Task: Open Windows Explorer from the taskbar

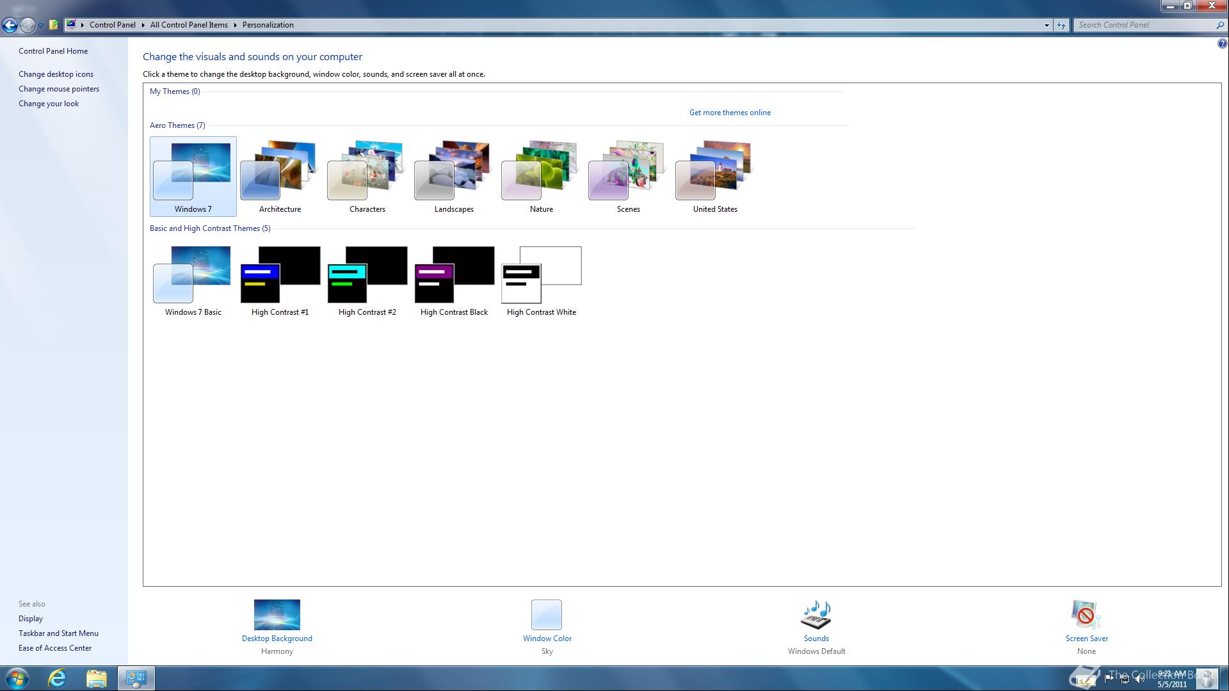Action: [96, 678]
